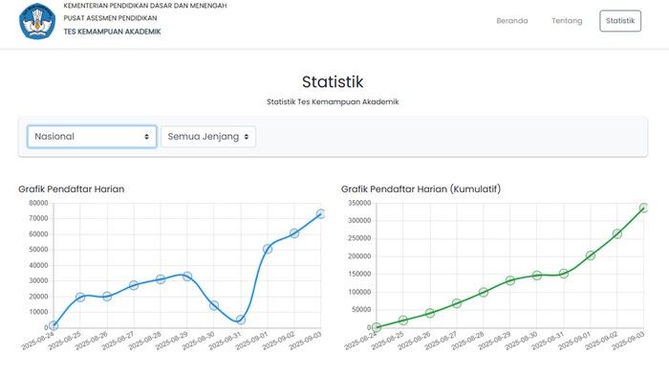Viewport: 669px width, 376px height.
Task: Select the 2025-09-03 point on cumulative chart
Action: [643, 208]
